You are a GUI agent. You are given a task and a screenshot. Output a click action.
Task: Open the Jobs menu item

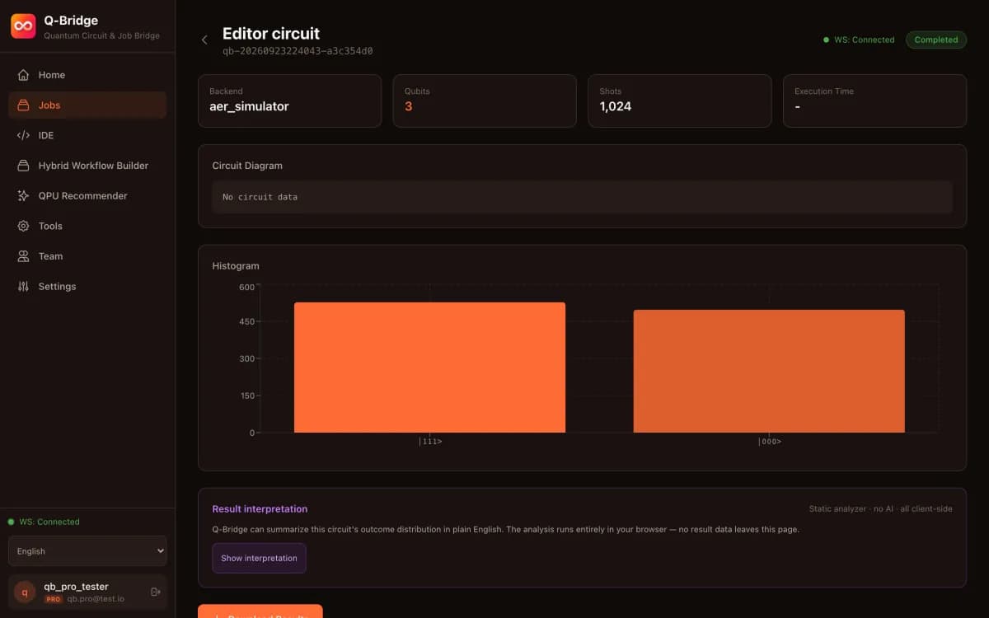[x=87, y=105]
